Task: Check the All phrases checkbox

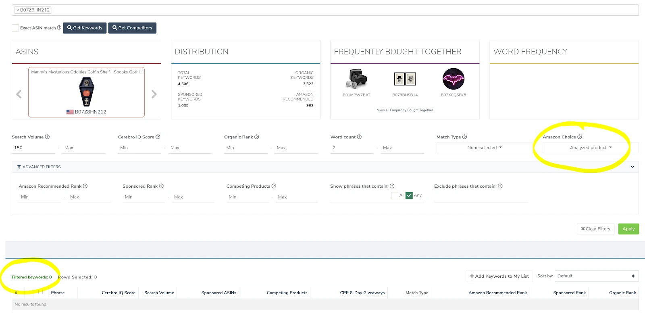Action: click(395, 195)
